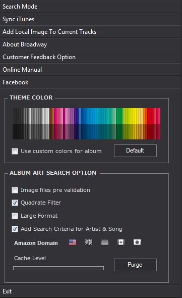
Task: Enable Use custom colors for album
Action: tap(15, 152)
